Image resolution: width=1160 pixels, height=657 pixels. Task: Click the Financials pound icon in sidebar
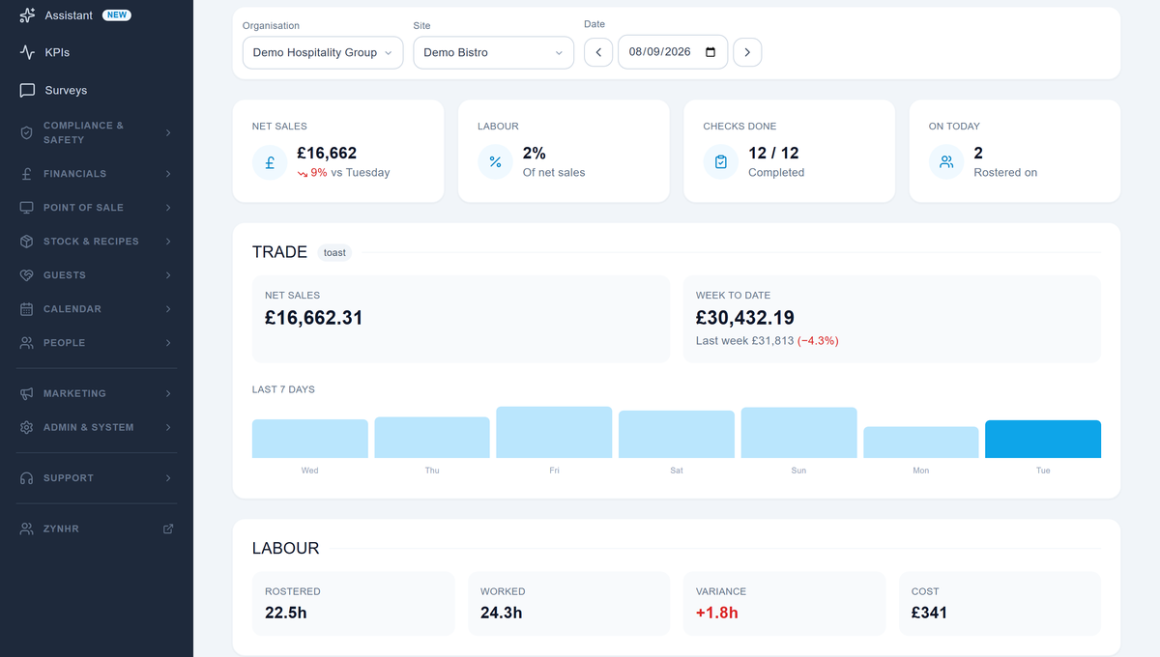click(x=27, y=174)
